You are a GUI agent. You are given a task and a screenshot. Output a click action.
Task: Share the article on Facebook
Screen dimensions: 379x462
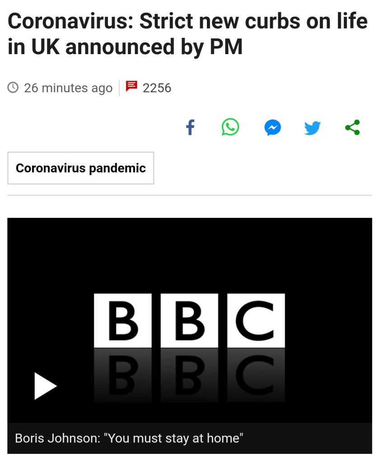pos(190,128)
